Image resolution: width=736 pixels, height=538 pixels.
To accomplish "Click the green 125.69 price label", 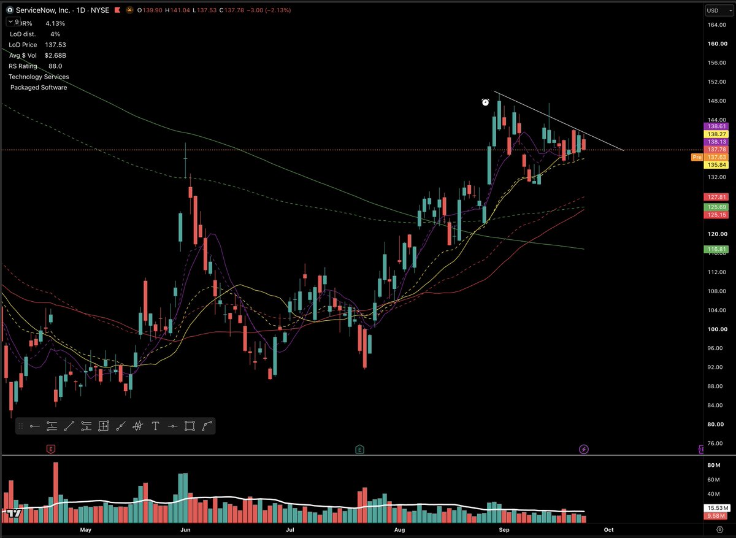I will [716, 207].
